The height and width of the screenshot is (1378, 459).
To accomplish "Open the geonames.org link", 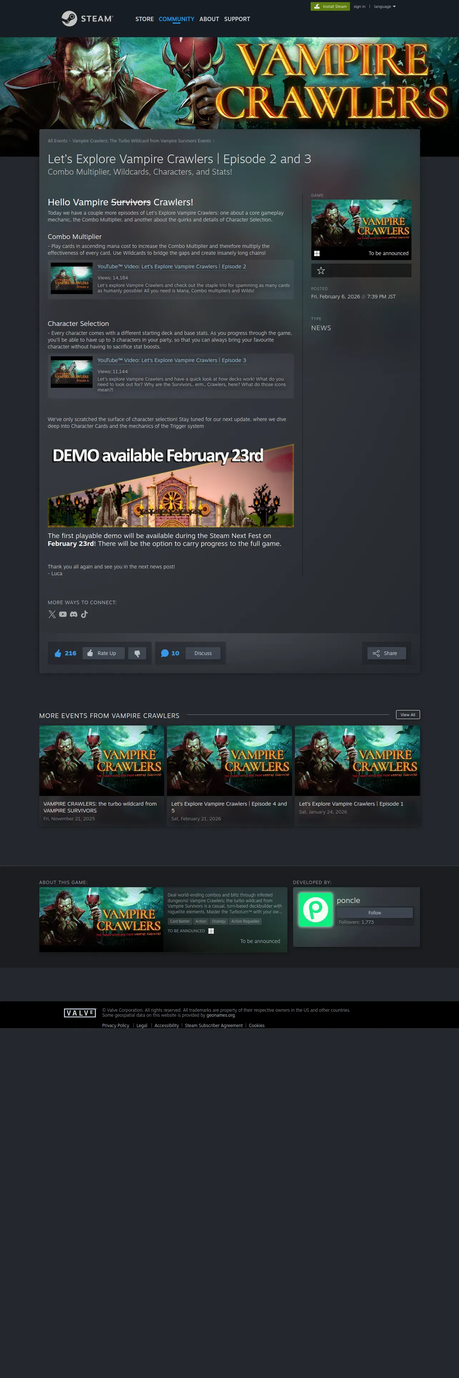I will point(221,1015).
